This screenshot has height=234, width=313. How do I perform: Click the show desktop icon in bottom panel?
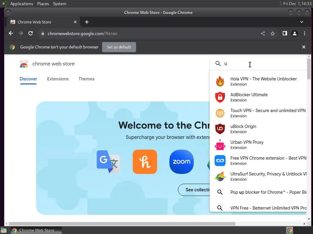tap(4, 231)
